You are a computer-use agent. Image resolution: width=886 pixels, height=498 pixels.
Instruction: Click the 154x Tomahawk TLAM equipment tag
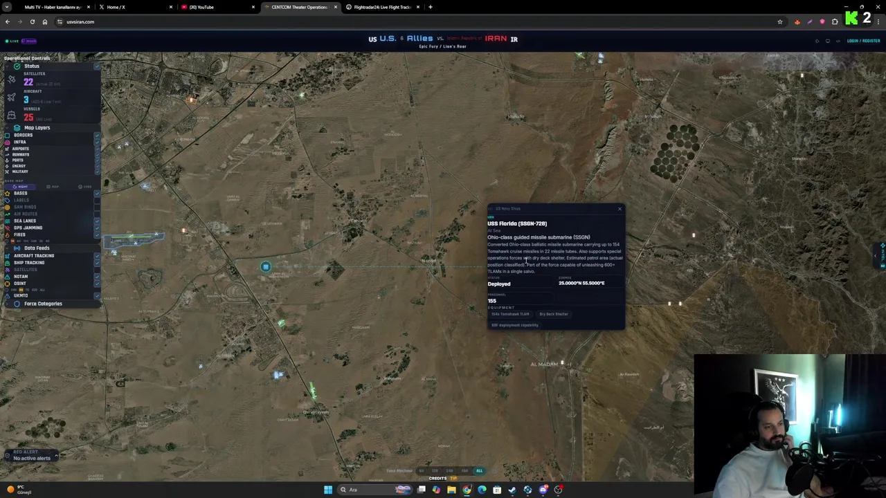click(x=510, y=314)
